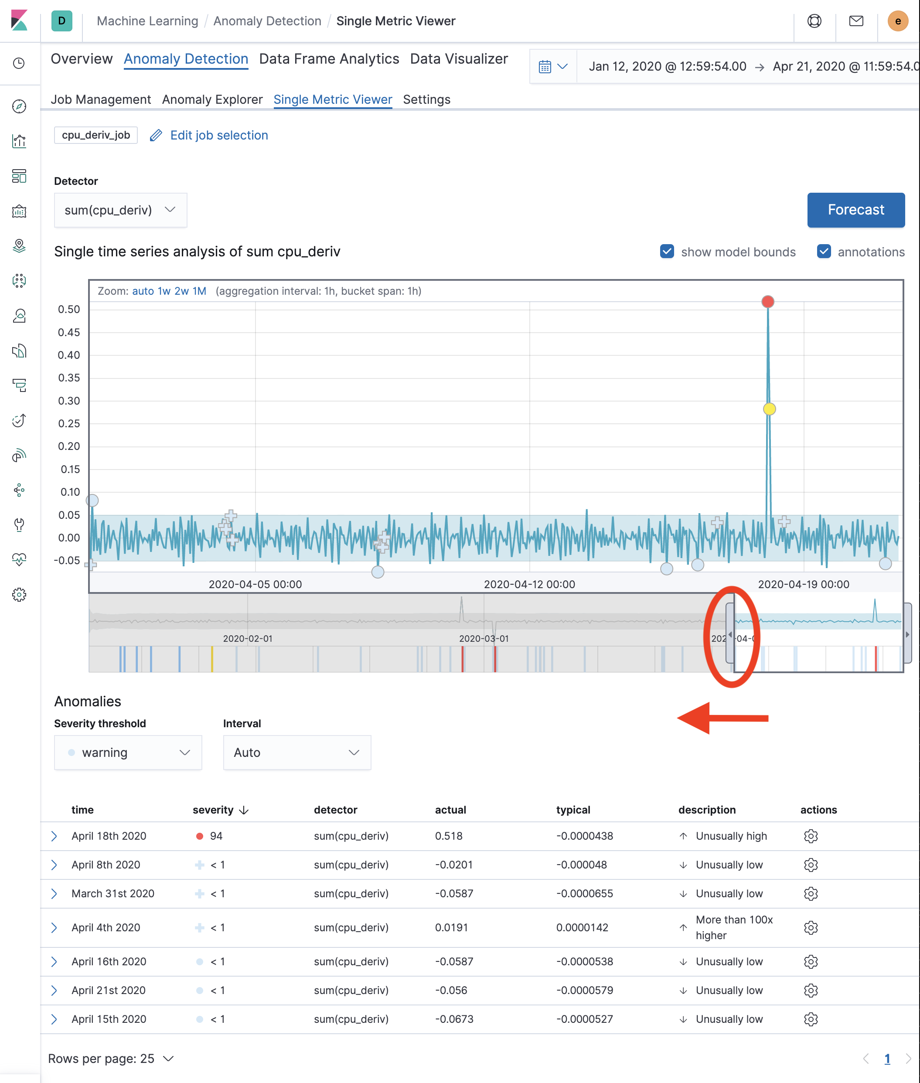The image size is (920, 1083).
Task: Click Edit job selection link
Action: [x=218, y=135]
